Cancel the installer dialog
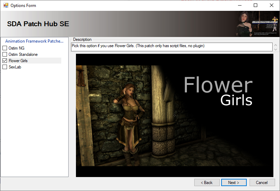 click(262, 183)
